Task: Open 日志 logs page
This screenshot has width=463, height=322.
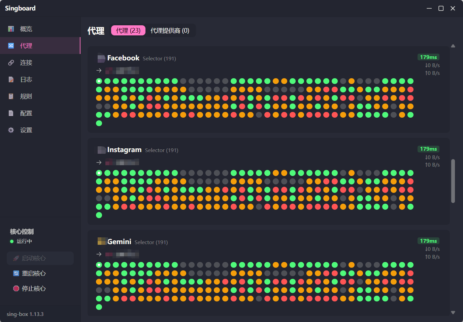Action: click(x=40, y=80)
